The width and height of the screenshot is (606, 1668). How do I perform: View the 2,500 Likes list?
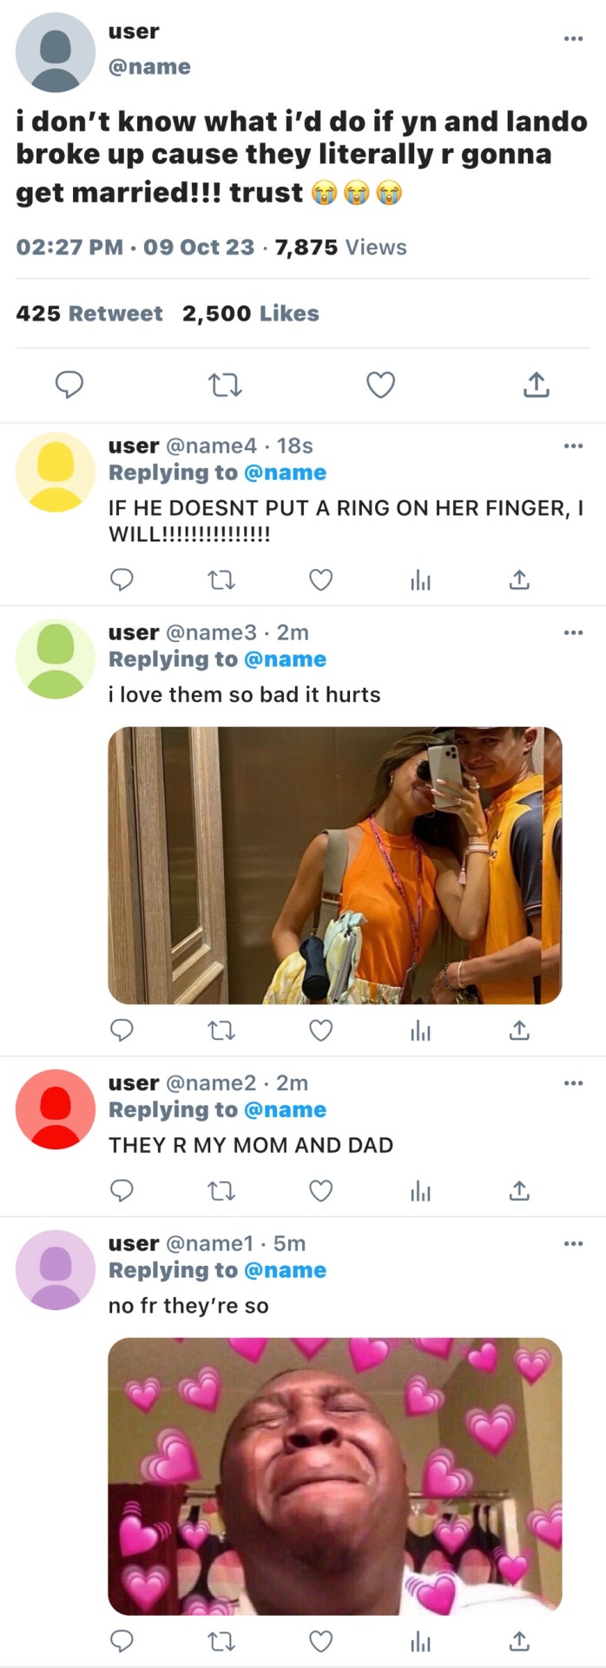(x=251, y=314)
